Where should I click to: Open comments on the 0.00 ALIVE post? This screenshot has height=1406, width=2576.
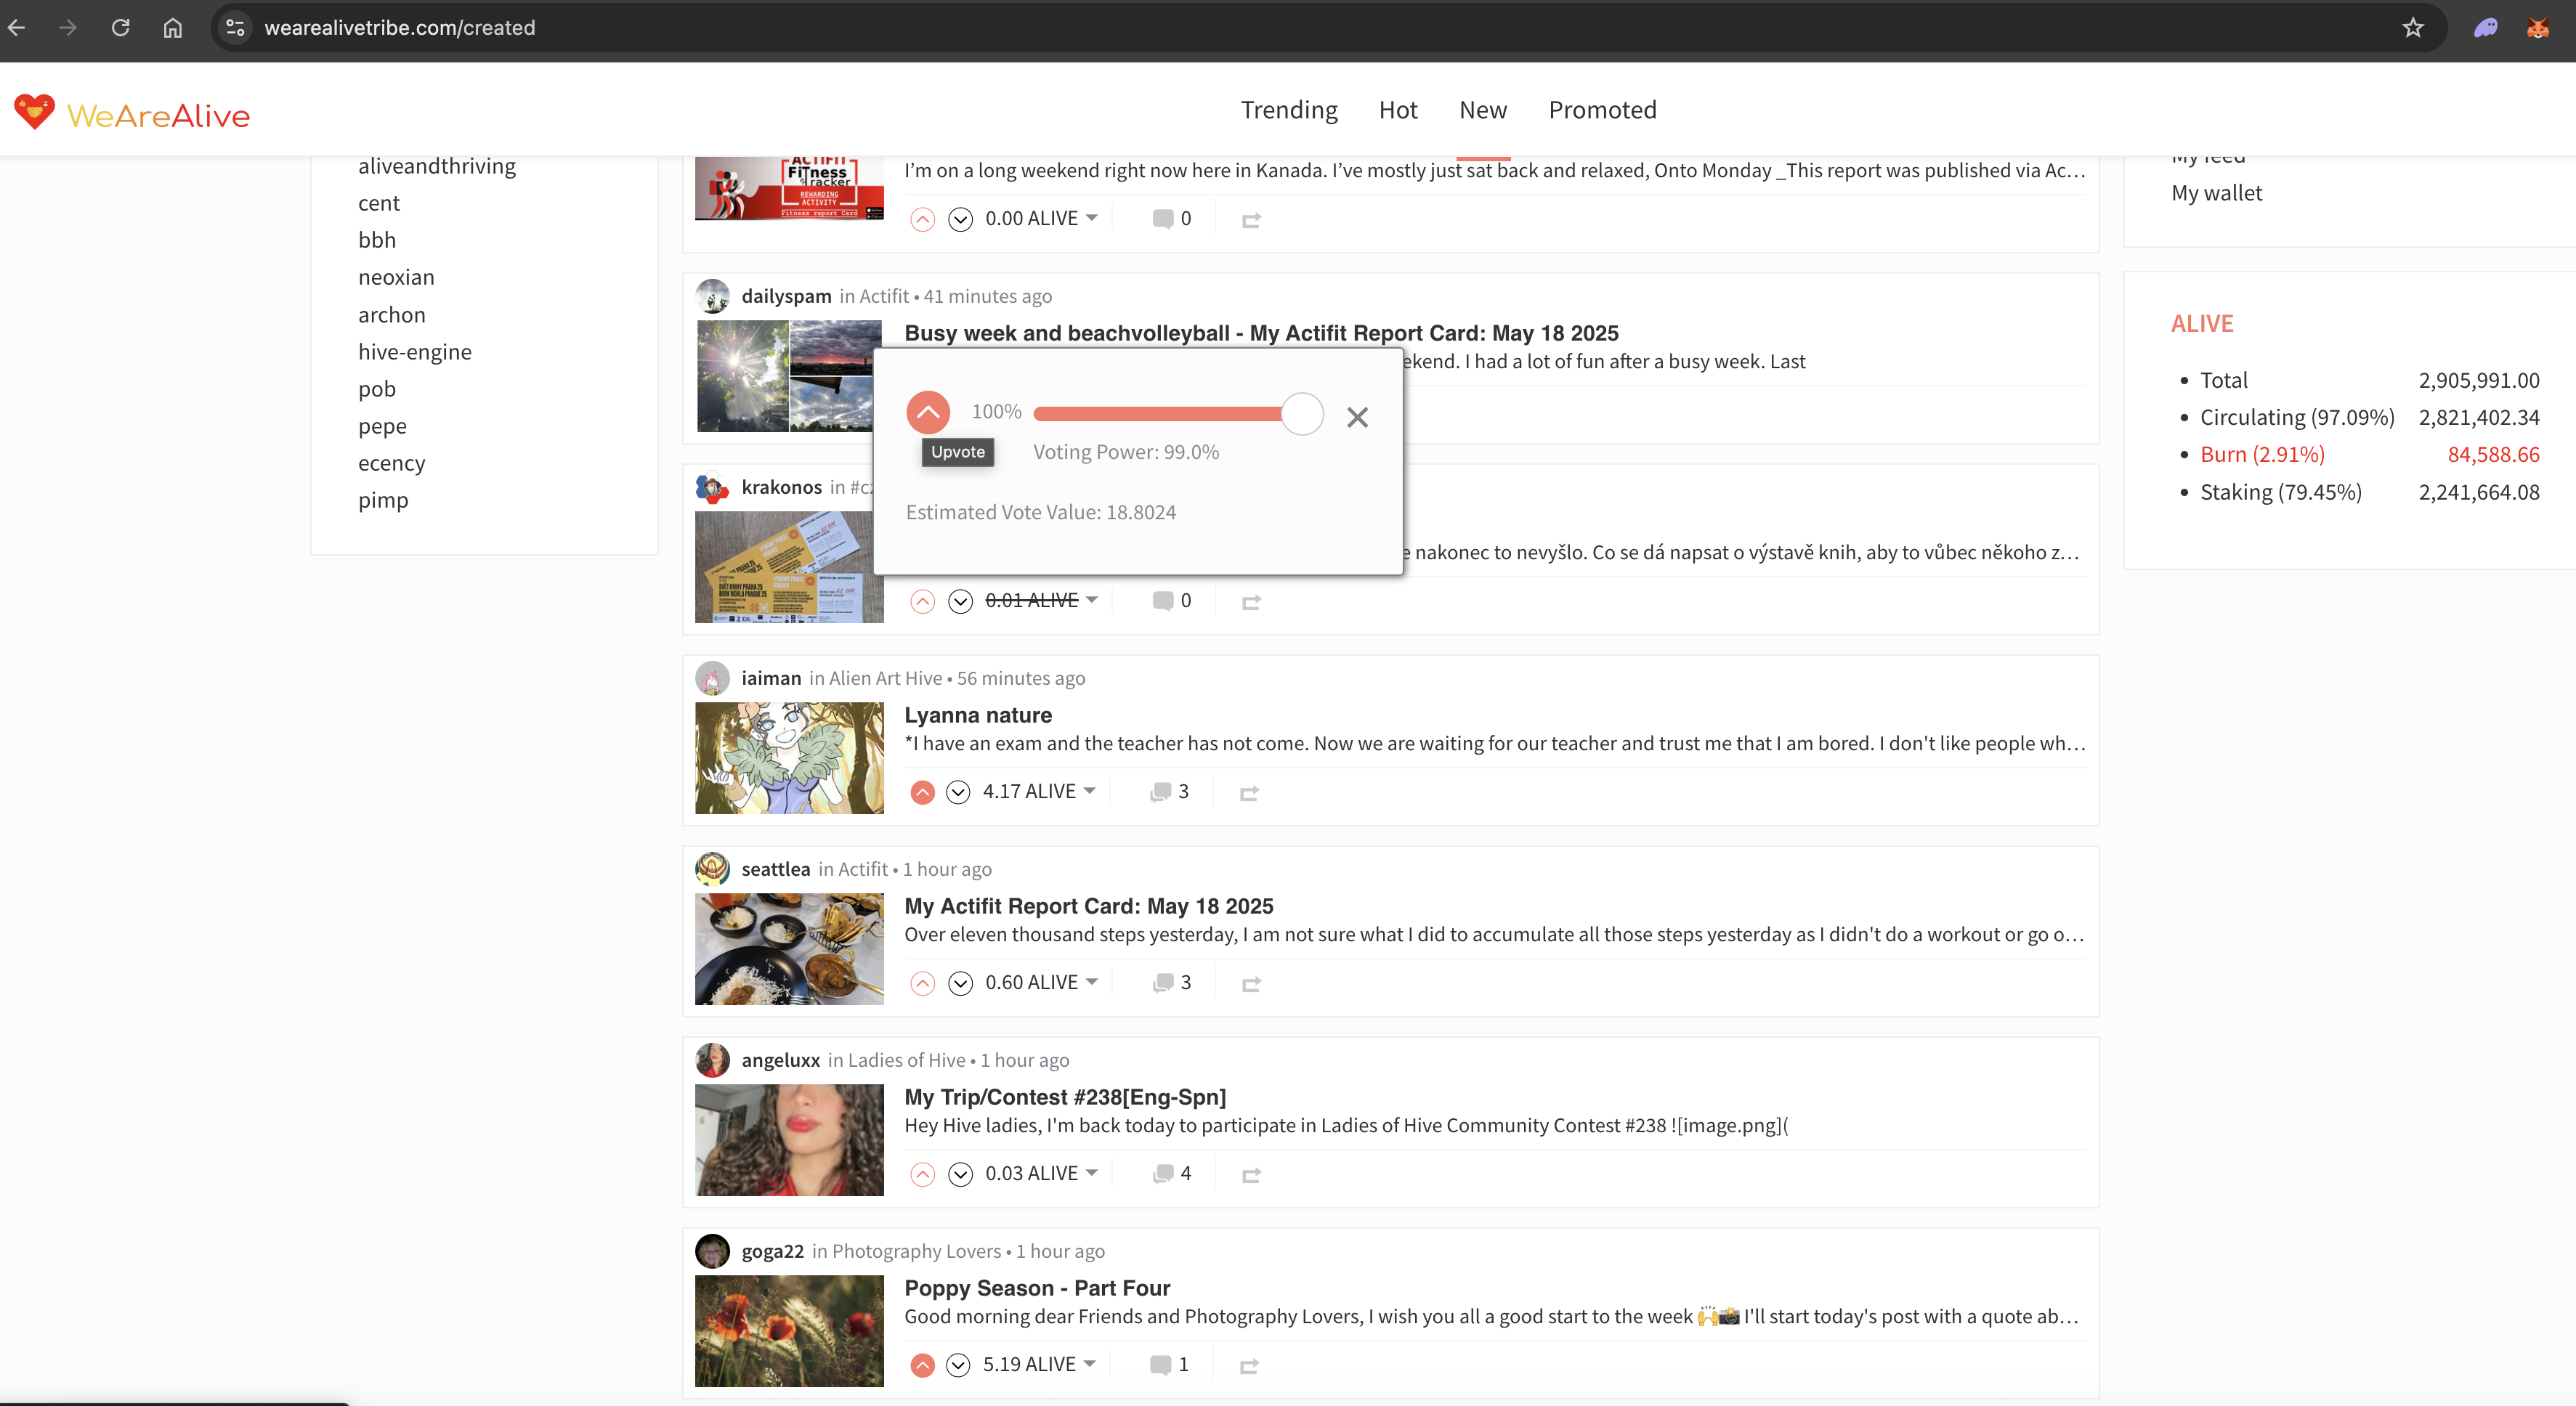pos(1171,218)
